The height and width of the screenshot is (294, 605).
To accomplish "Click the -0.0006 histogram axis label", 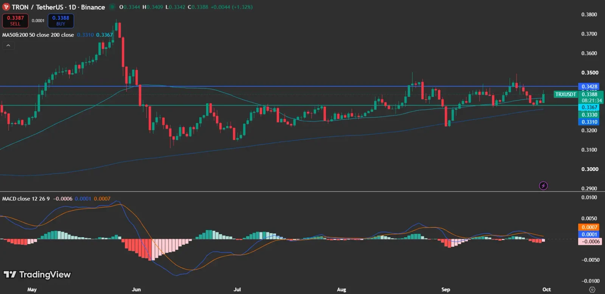I will [590, 241].
